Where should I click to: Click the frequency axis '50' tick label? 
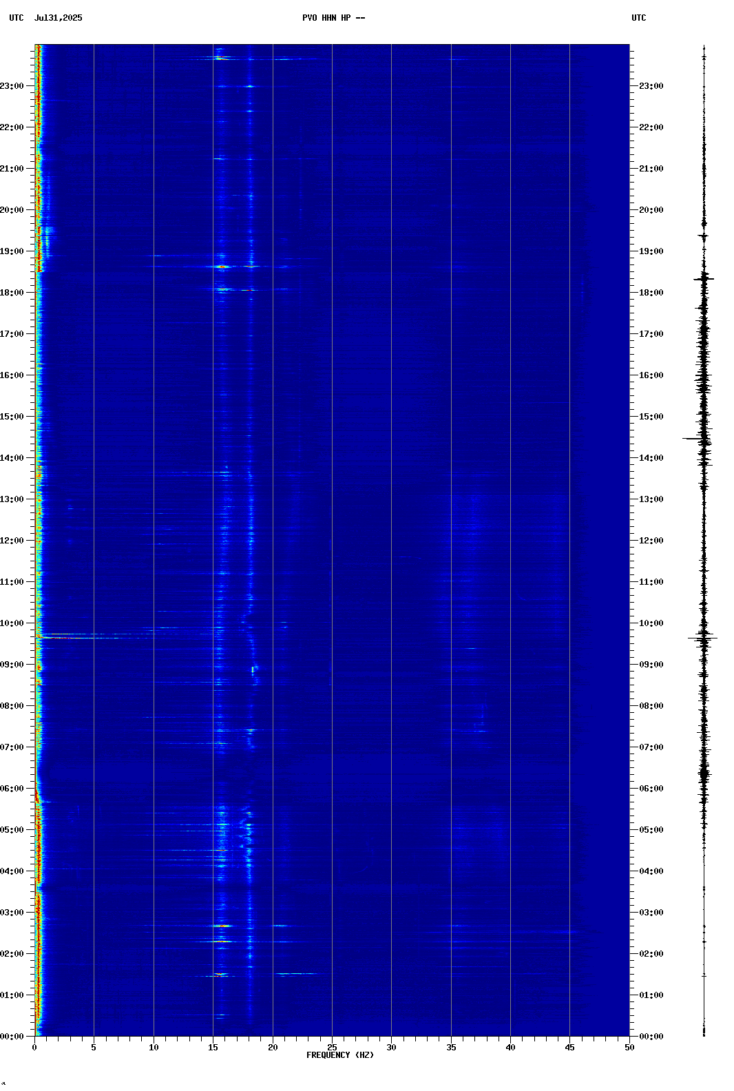(x=629, y=1048)
